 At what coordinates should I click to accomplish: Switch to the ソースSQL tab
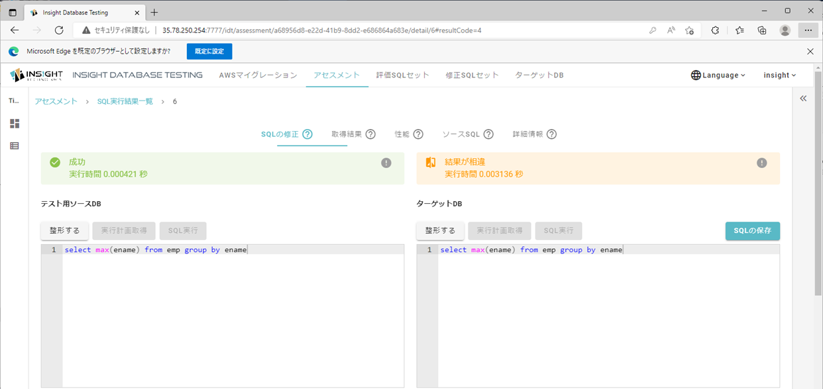tap(461, 134)
